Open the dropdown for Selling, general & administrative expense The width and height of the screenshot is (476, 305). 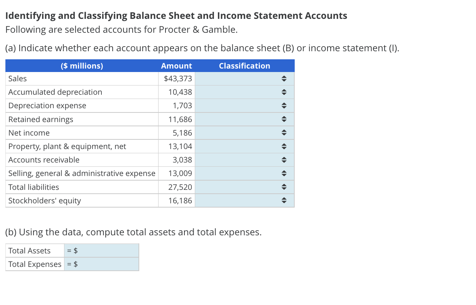[x=284, y=173]
